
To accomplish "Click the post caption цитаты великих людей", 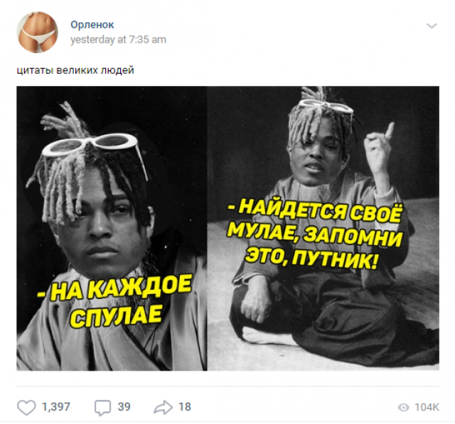I will tap(75, 70).
